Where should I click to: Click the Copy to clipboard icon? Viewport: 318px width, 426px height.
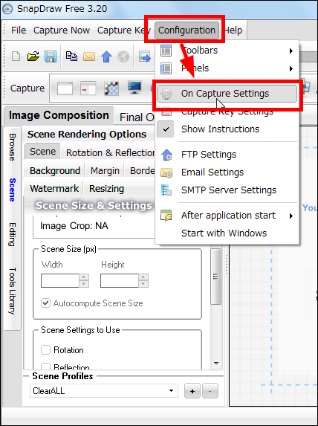(71, 57)
